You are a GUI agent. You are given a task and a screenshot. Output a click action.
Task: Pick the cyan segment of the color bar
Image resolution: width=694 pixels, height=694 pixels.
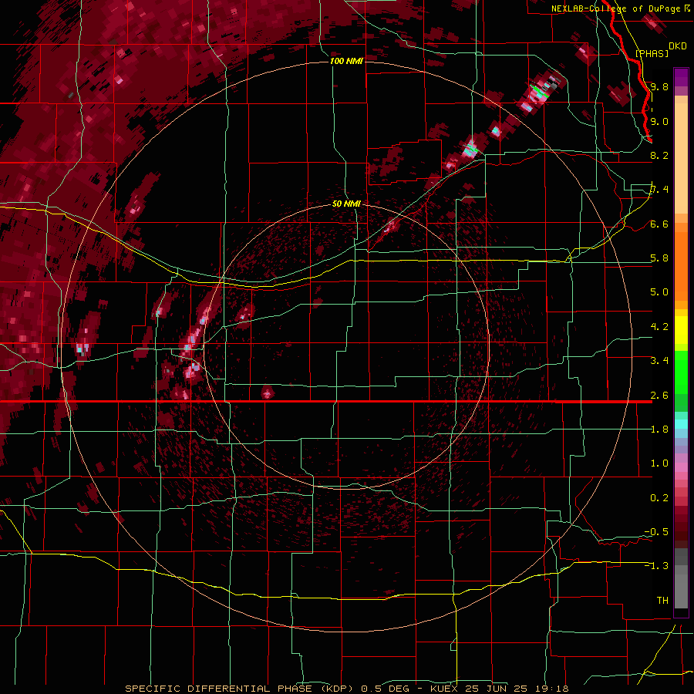click(x=681, y=424)
